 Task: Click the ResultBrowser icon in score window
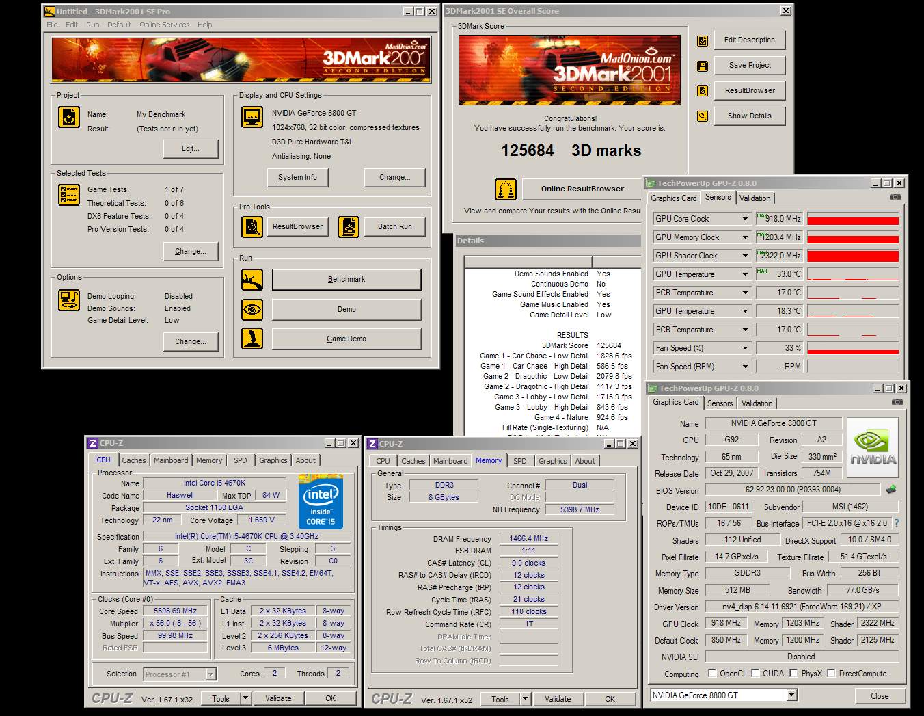pos(702,90)
